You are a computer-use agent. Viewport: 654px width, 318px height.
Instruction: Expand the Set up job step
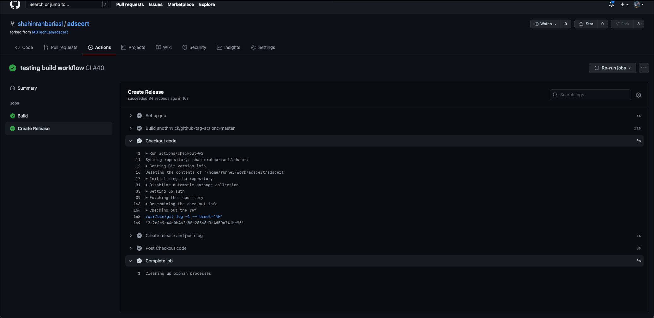pos(131,116)
